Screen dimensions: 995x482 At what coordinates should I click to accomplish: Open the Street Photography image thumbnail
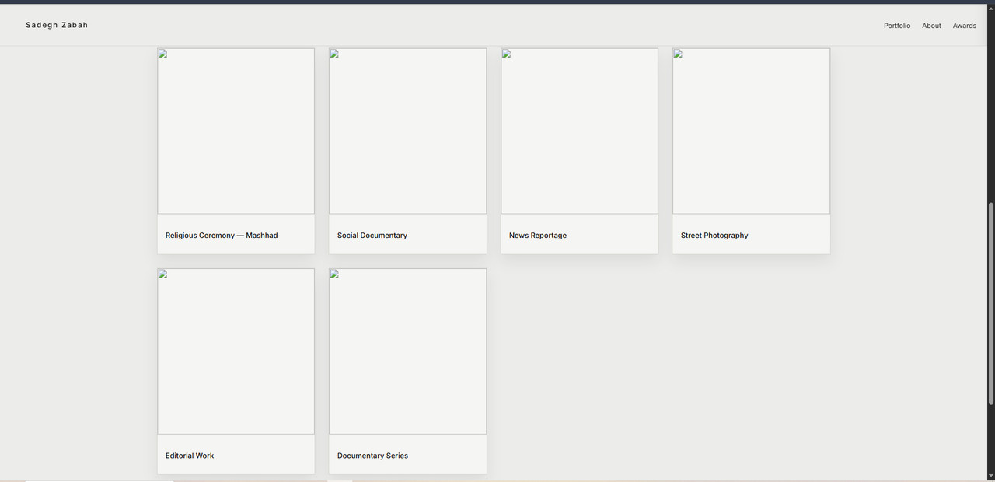pos(752,131)
